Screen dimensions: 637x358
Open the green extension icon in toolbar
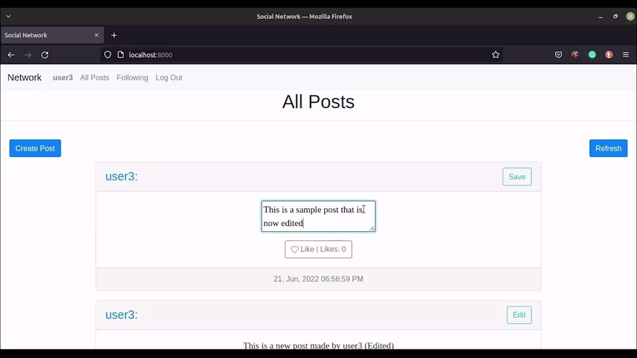point(592,54)
